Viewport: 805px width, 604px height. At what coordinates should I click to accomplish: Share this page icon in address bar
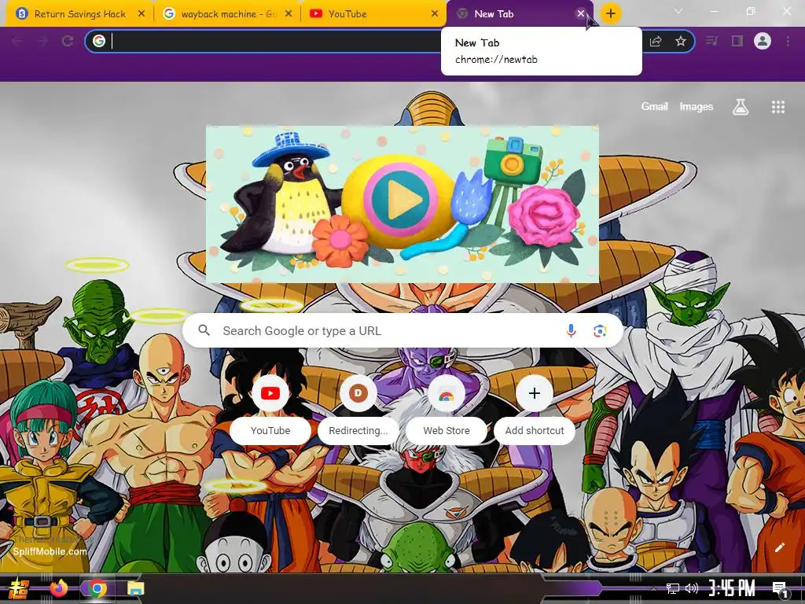coord(656,41)
